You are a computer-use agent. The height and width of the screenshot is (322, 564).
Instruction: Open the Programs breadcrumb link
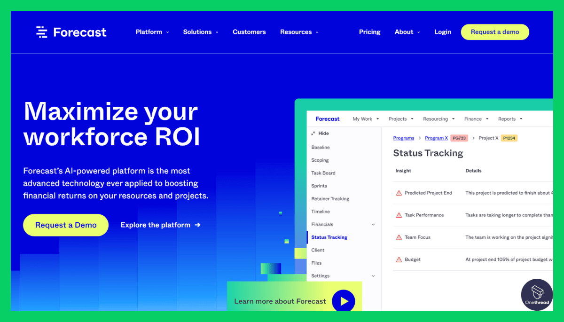(404, 138)
